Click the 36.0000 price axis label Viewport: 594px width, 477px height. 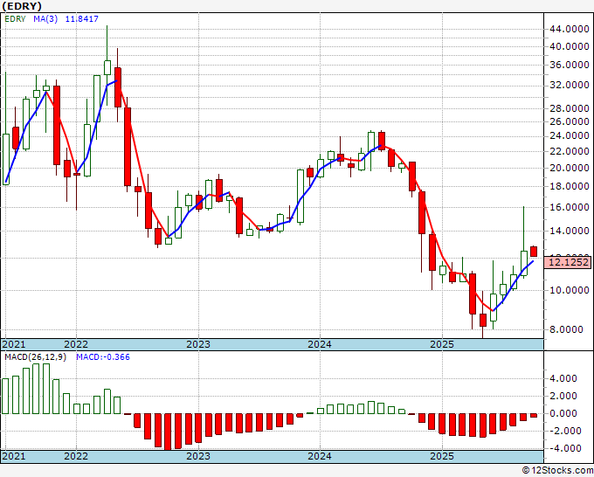pos(569,65)
